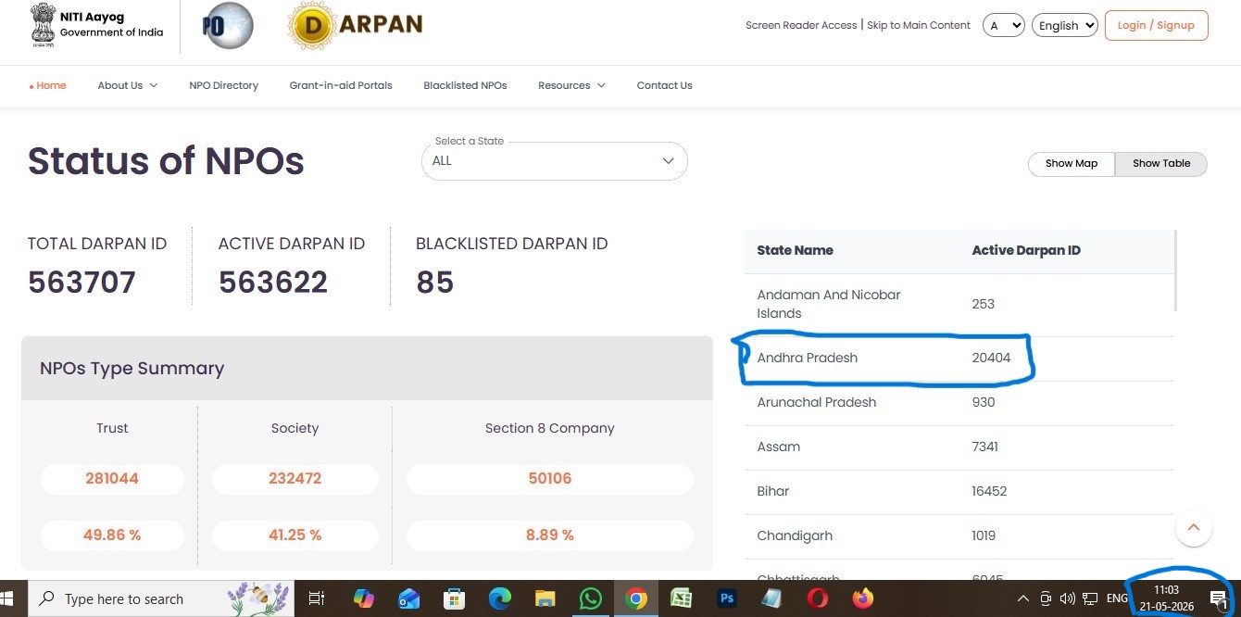Click the total Darpan ID count 563707
The height and width of the screenshot is (617, 1241).
(x=81, y=282)
